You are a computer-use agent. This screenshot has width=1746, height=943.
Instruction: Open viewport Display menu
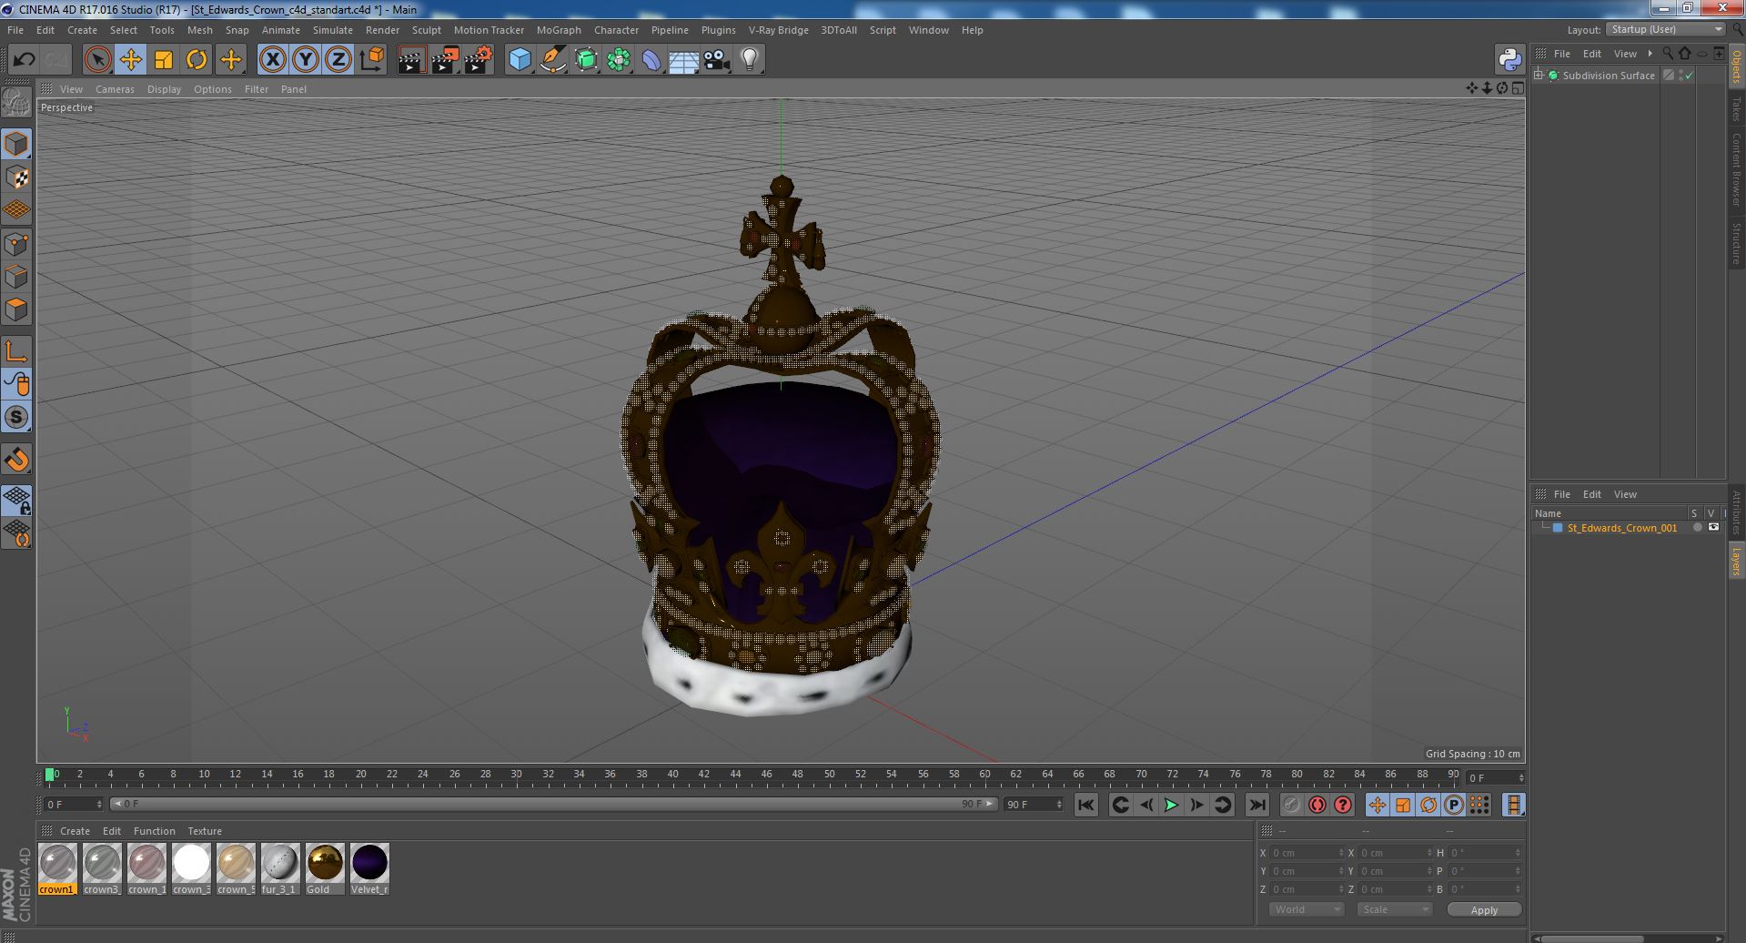pyautogui.click(x=164, y=89)
